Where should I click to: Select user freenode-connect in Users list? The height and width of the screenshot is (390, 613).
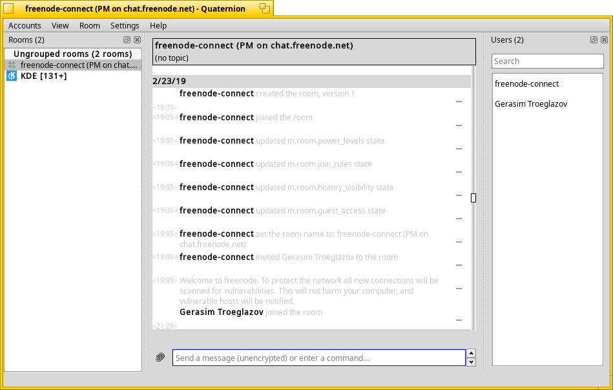(526, 84)
